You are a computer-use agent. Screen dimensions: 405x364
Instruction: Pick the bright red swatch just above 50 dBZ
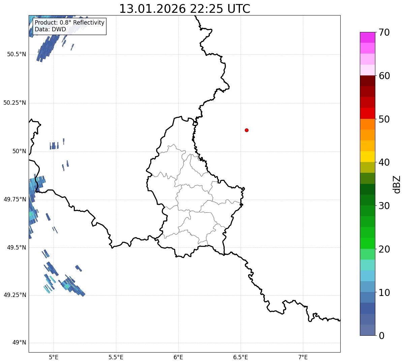[x=367, y=113]
